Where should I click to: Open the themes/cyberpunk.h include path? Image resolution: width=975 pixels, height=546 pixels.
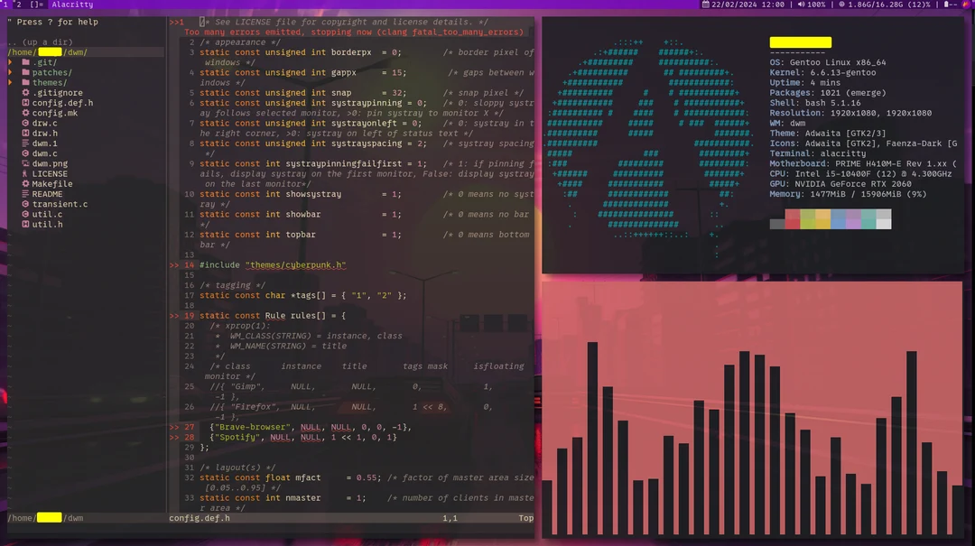coord(295,264)
